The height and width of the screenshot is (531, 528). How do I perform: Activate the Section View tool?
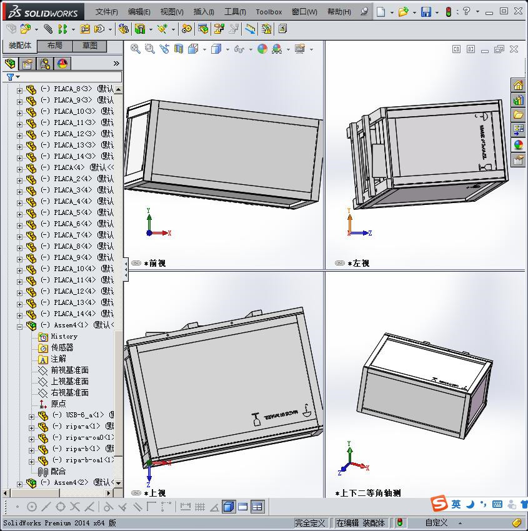(x=179, y=49)
